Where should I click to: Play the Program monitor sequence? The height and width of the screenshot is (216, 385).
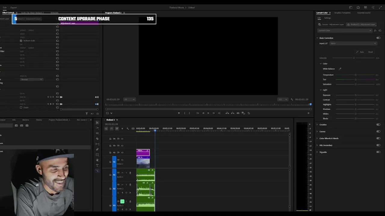pyautogui.click(x=208, y=113)
